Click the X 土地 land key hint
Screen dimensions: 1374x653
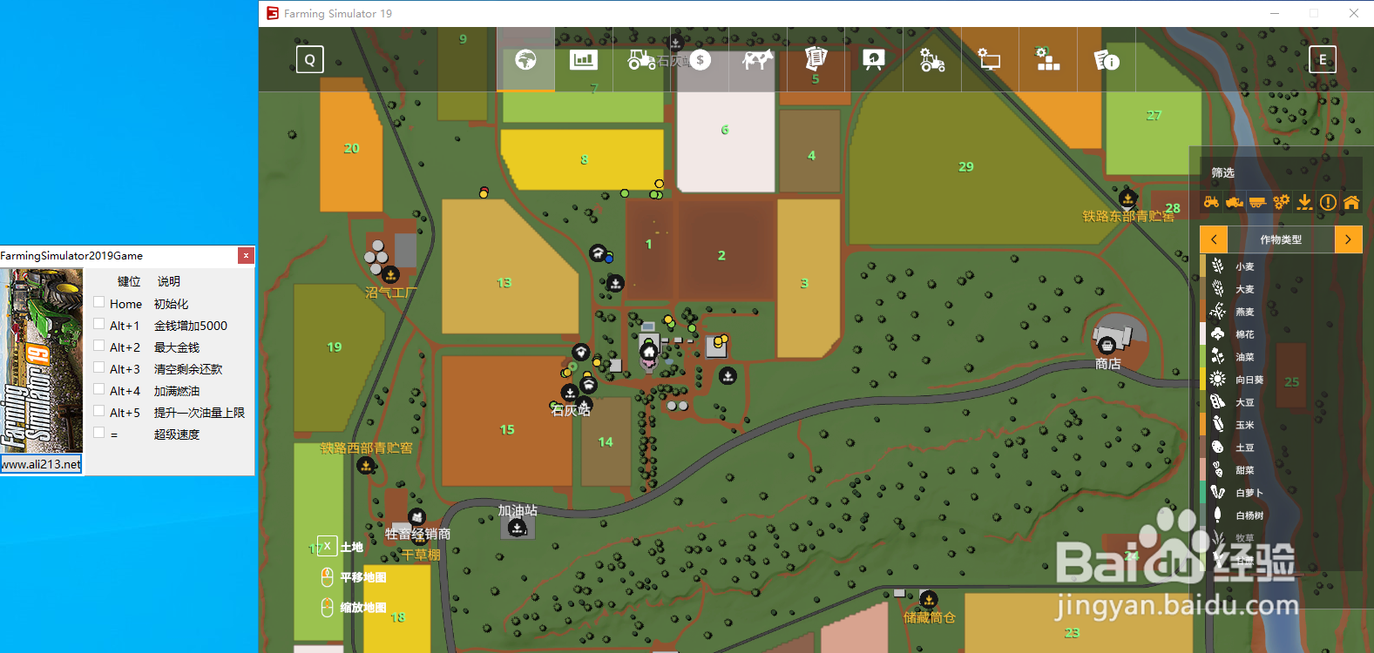click(341, 547)
